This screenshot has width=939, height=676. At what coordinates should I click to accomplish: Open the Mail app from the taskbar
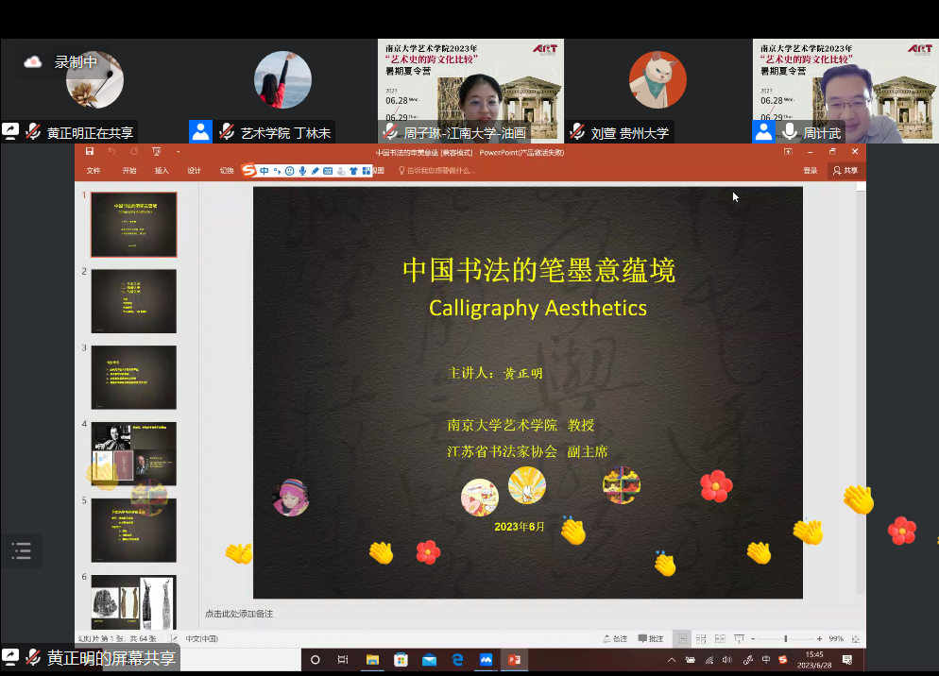pyautogui.click(x=429, y=659)
